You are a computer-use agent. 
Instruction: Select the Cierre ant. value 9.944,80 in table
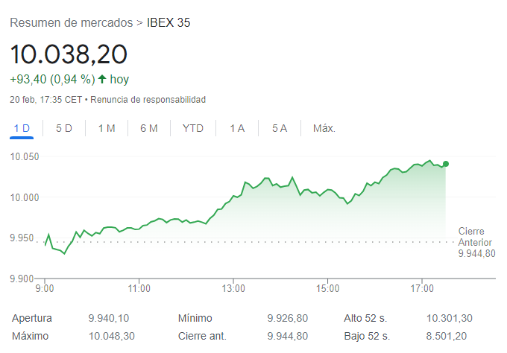(288, 336)
